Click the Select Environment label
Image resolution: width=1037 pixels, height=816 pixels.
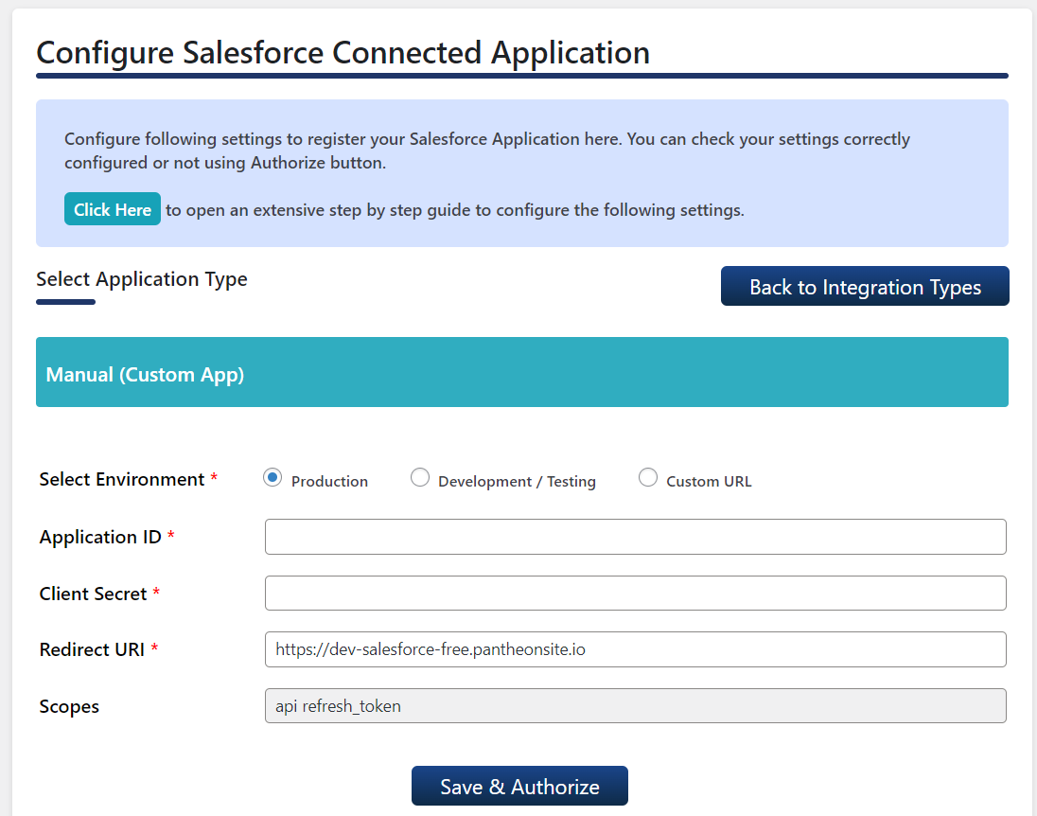coord(122,479)
